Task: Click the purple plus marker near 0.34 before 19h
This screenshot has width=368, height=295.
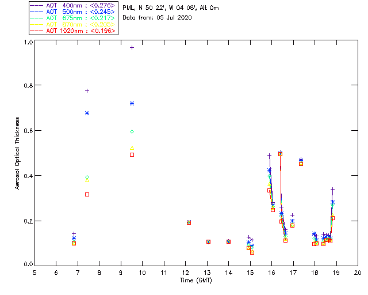Action: point(332,189)
